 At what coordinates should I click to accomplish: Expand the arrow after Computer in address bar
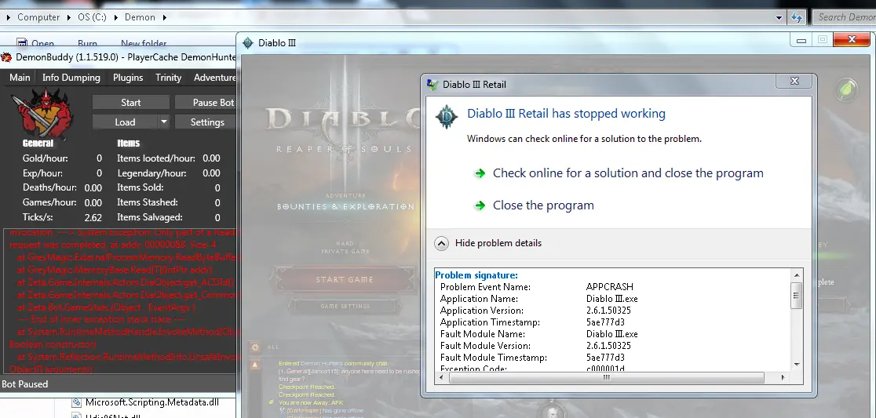point(69,17)
